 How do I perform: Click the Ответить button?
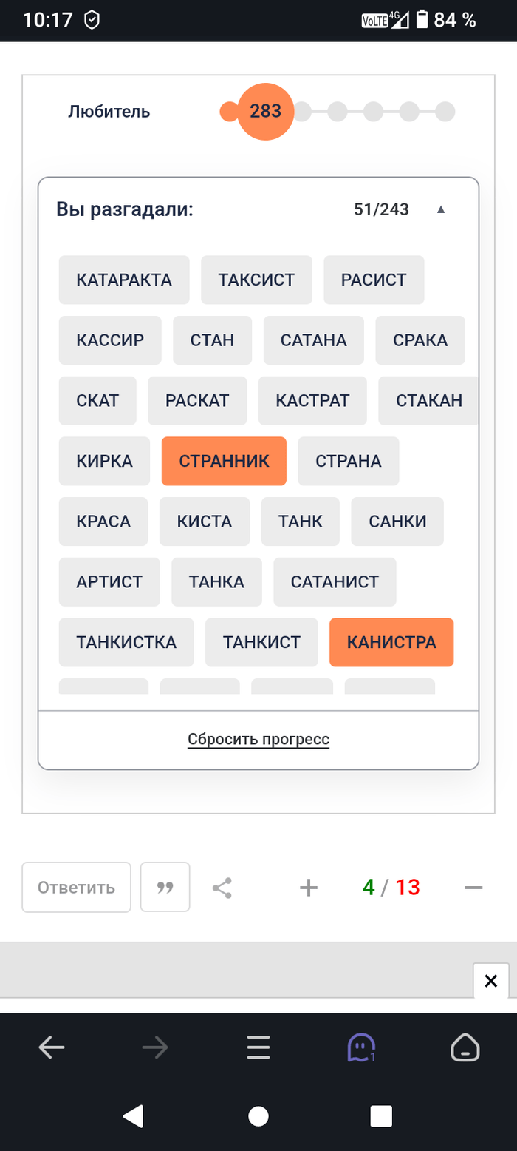click(x=77, y=887)
